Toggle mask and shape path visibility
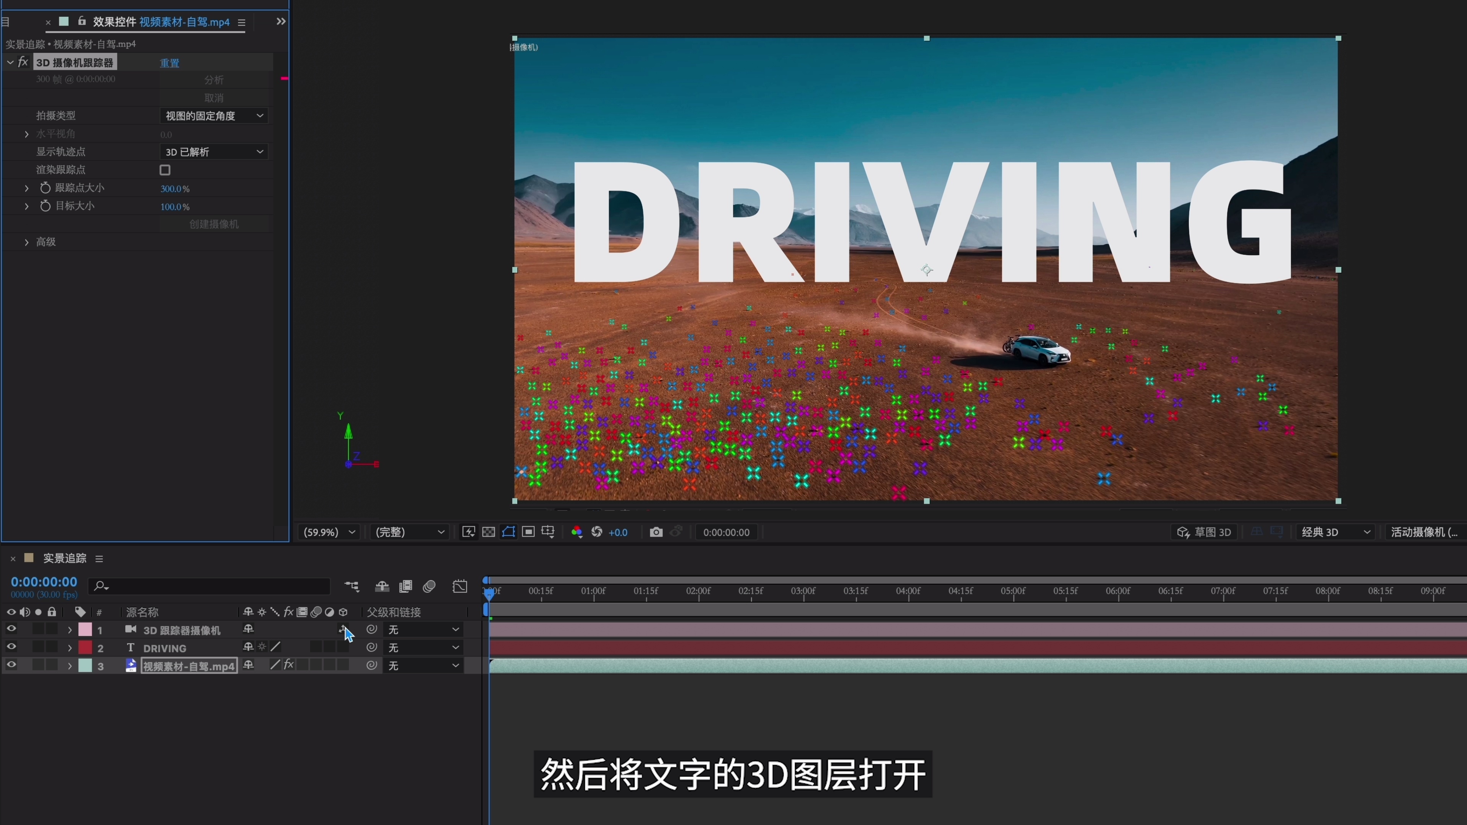Viewport: 1467px width, 825px height. pos(508,532)
